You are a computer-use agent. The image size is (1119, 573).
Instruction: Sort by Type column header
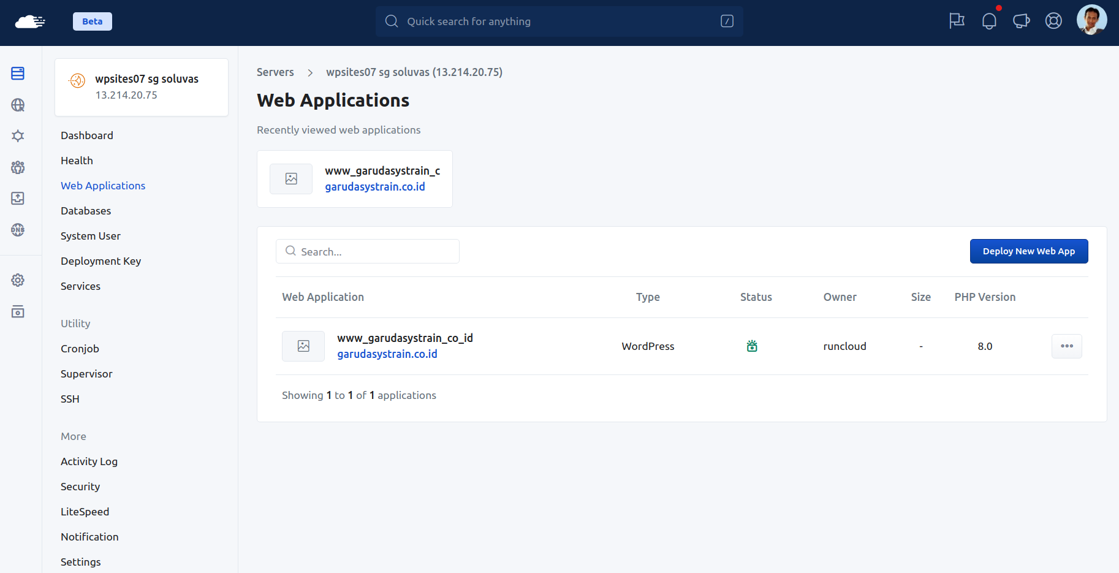pyautogui.click(x=648, y=297)
